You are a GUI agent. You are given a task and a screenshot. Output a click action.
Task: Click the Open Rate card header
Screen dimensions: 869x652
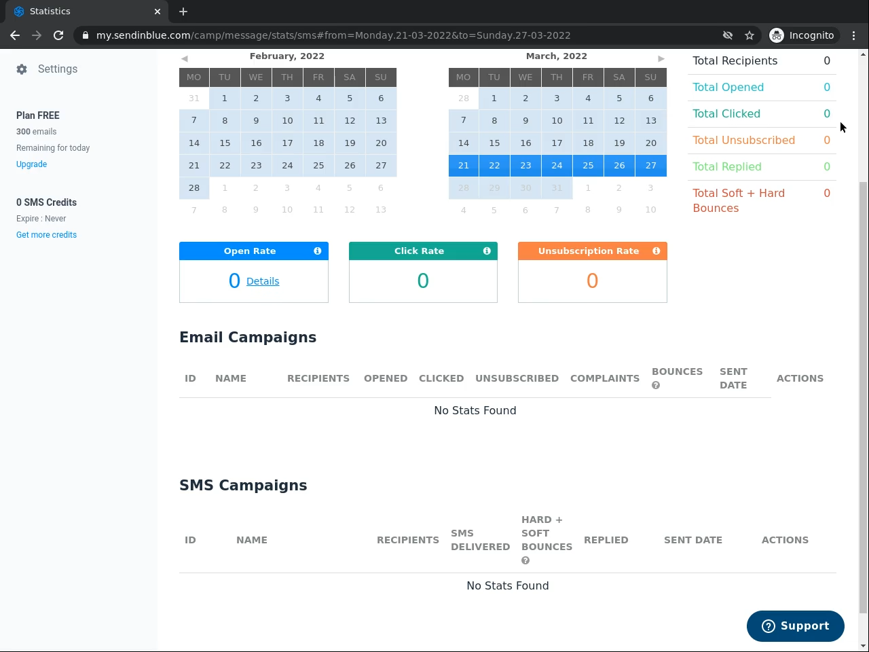(254, 251)
